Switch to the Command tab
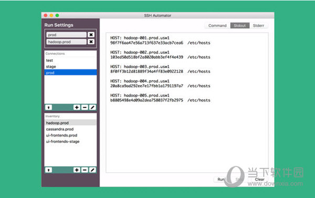This screenshot has height=198, width=315. (x=217, y=26)
